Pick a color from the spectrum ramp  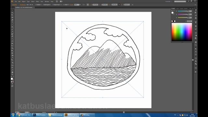(182, 32)
